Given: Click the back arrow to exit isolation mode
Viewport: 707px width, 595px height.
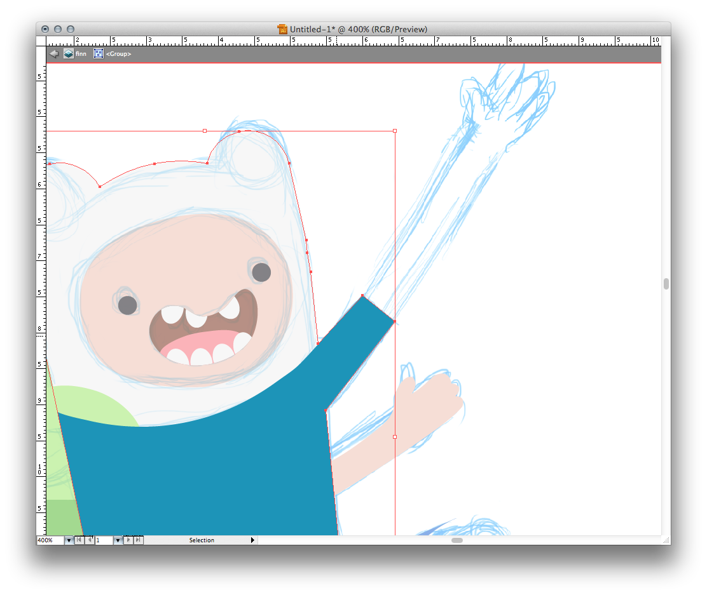Looking at the screenshot, I should tap(54, 54).
